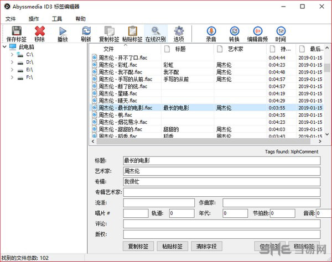The width and height of the screenshot is (332, 262).
Task: Select the 此电脑 computer icon
Action: pos(13,47)
